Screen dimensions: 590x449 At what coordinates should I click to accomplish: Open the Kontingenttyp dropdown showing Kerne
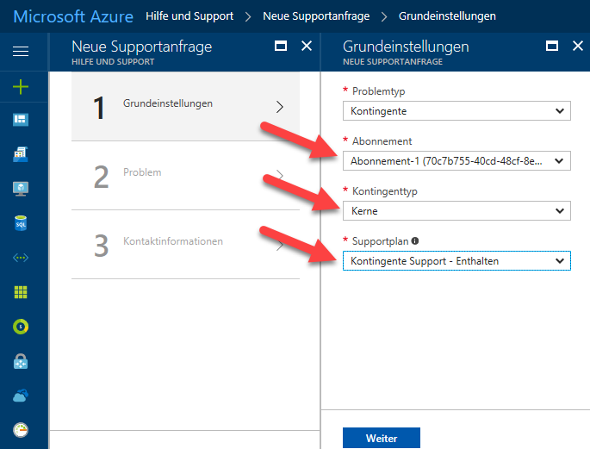456,211
